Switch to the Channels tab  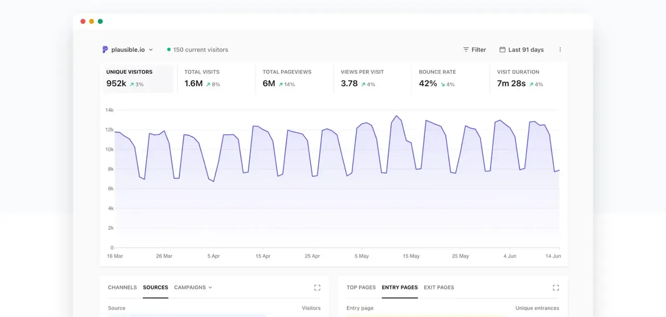click(122, 287)
